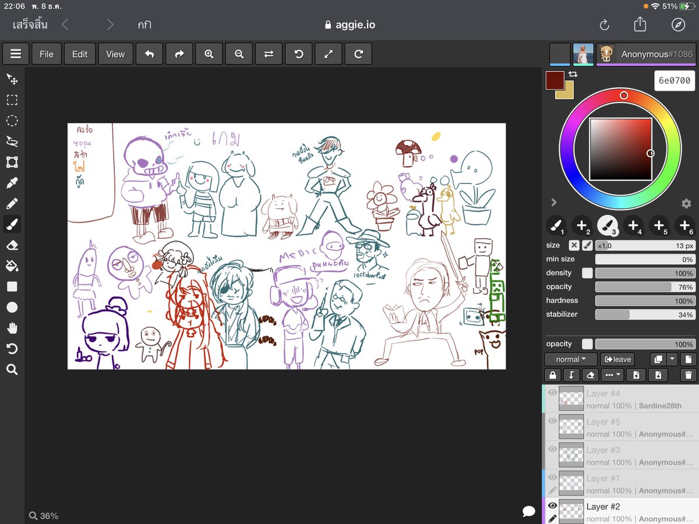The height and width of the screenshot is (524, 699).
Task: Clear layer with eraser button
Action: point(591,376)
